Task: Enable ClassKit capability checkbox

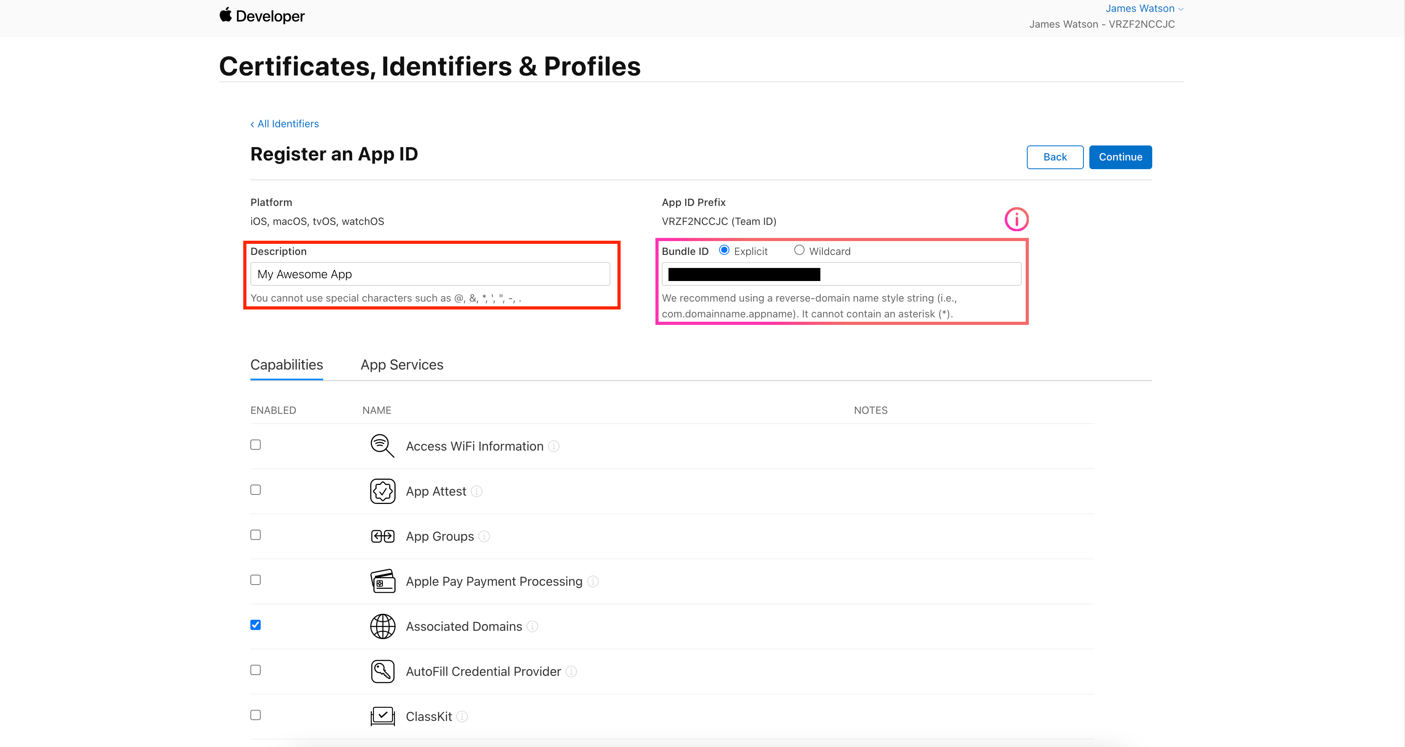Action: click(255, 715)
